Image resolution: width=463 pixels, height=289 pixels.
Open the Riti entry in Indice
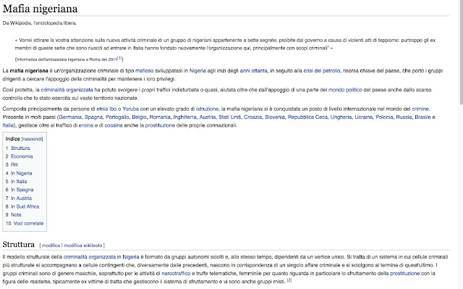tap(14, 165)
